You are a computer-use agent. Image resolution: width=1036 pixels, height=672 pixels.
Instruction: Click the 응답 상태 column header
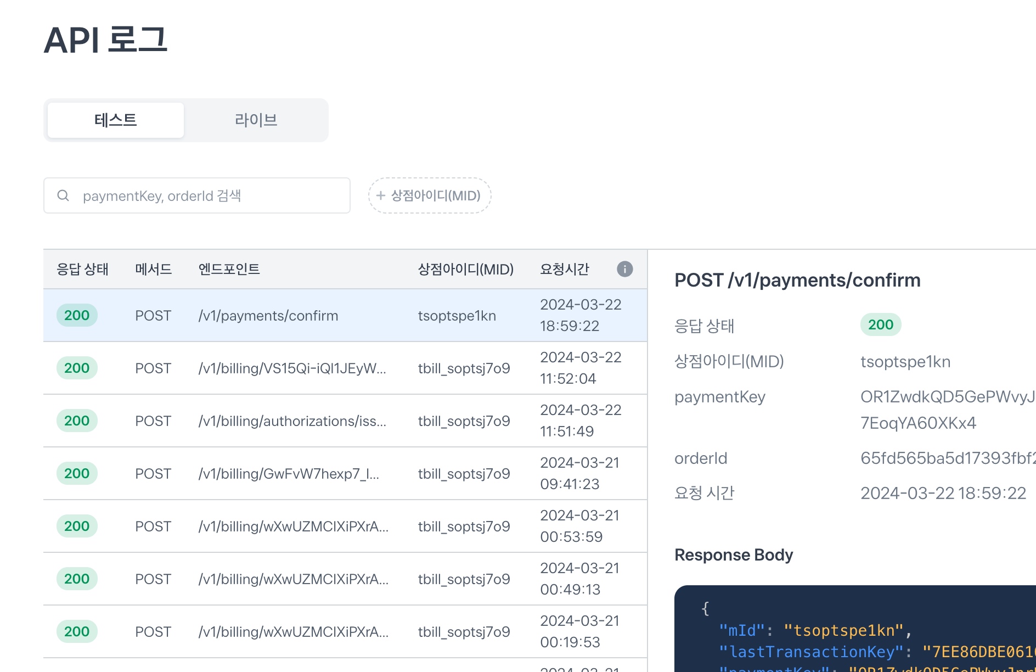coord(82,270)
